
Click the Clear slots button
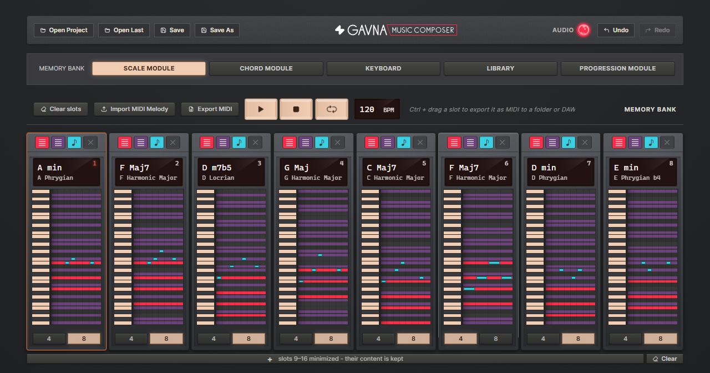[x=61, y=109]
